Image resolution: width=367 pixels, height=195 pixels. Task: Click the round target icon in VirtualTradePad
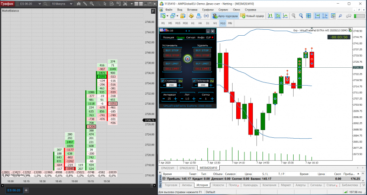tap(187, 59)
